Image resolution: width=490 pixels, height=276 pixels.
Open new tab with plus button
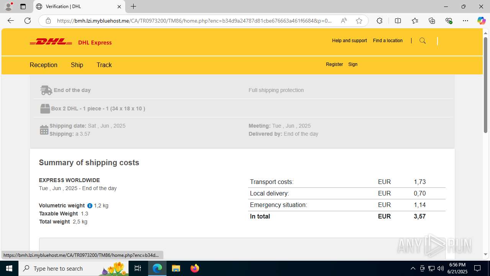pyautogui.click(x=133, y=7)
